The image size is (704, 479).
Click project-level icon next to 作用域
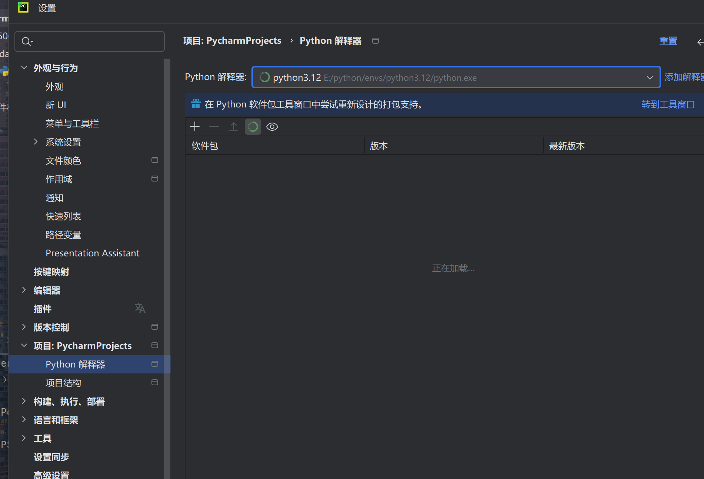click(x=155, y=179)
